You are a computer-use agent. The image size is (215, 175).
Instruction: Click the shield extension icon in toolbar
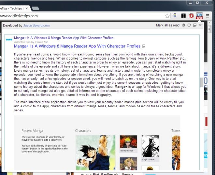pos(175,16)
